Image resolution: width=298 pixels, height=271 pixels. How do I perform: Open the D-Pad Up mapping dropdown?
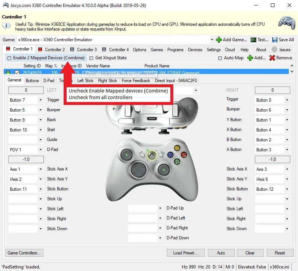tap(160, 208)
